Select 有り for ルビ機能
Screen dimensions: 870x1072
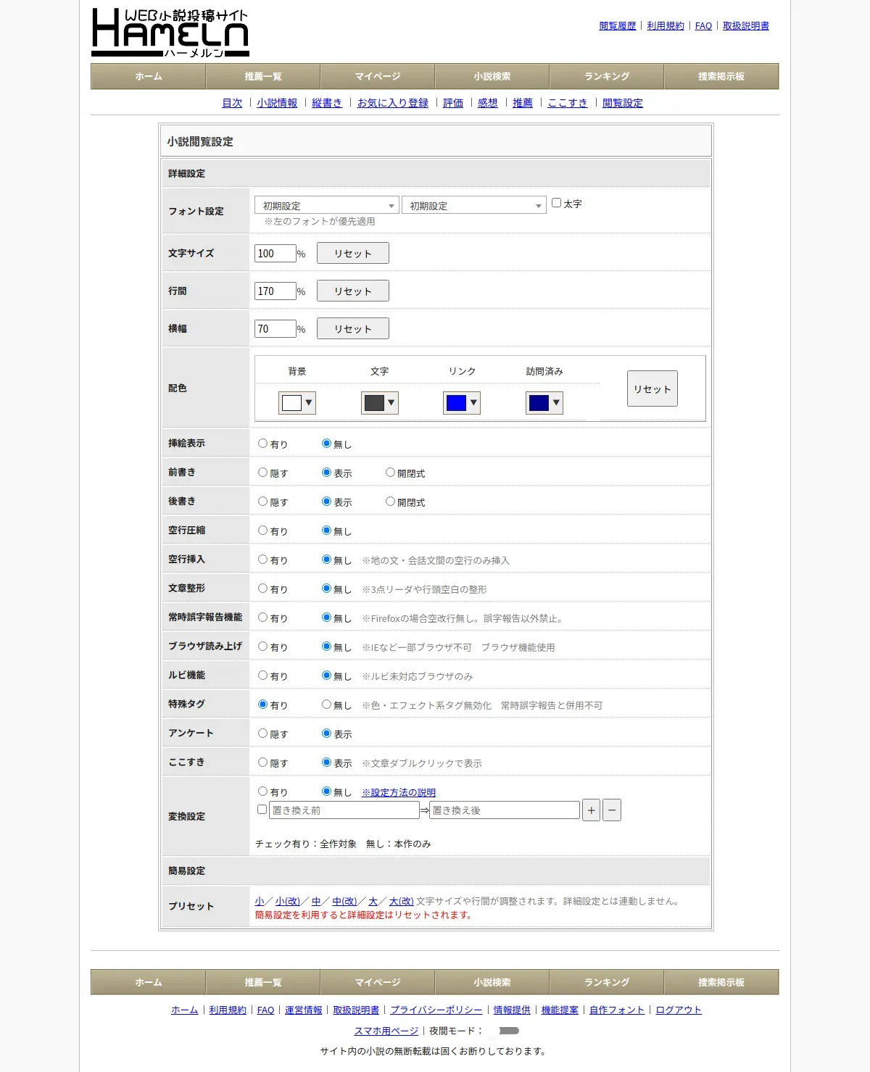click(x=263, y=676)
